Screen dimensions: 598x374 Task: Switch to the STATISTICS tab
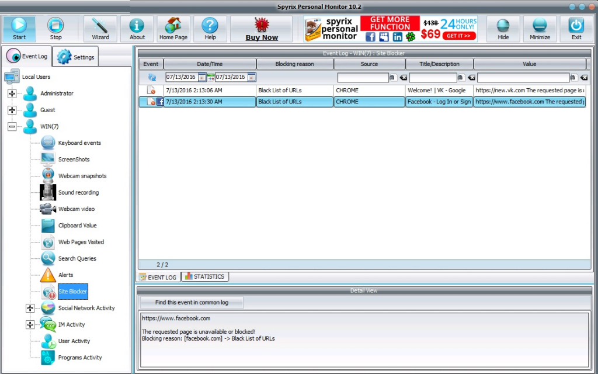(x=204, y=276)
